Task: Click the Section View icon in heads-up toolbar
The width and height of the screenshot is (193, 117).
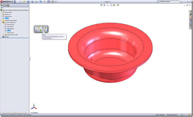Action: [x=101, y=5]
